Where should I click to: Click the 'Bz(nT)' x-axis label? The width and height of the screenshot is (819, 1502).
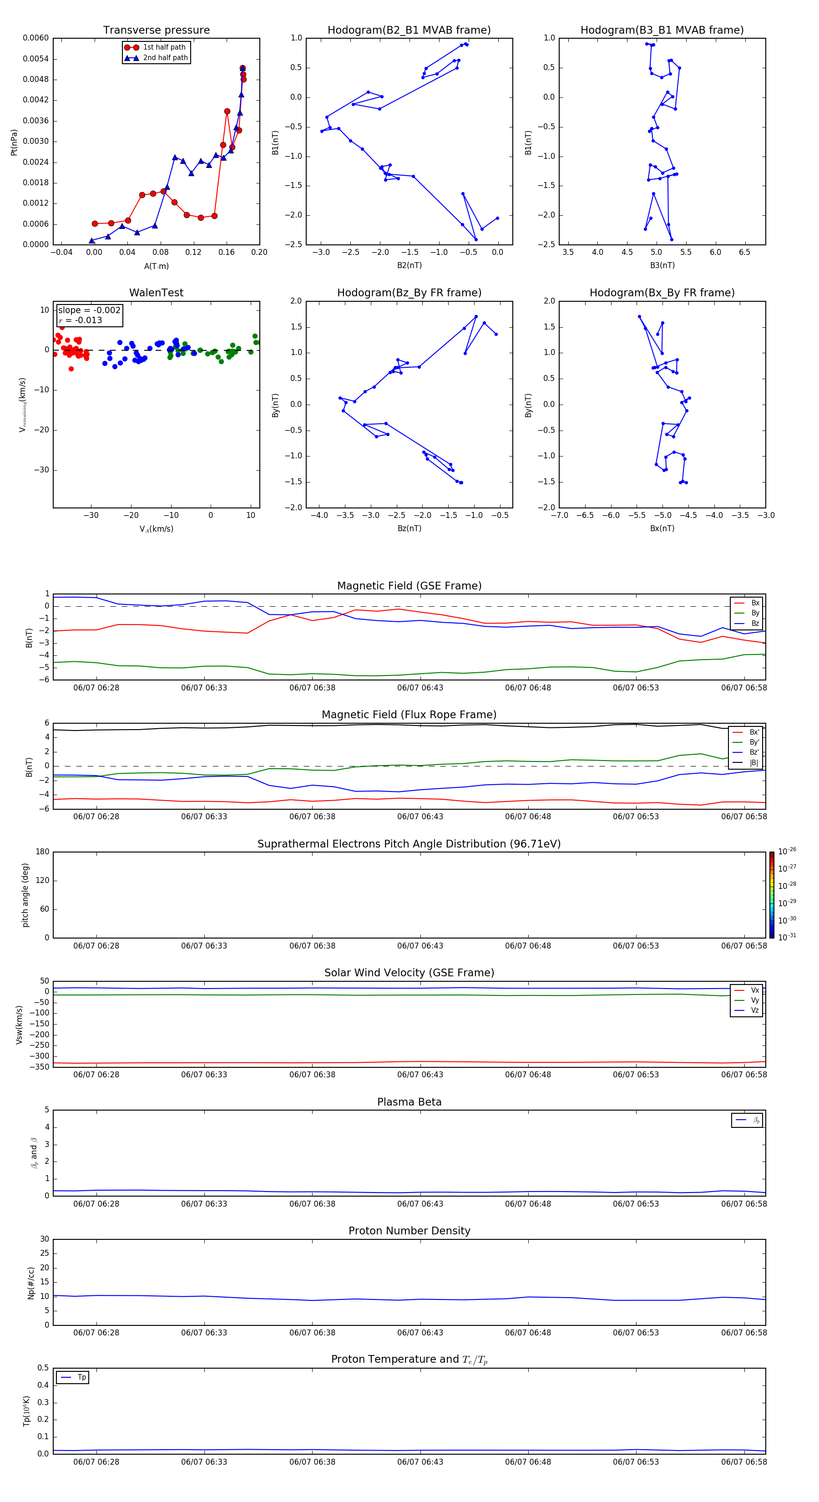(x=409, y=528)
